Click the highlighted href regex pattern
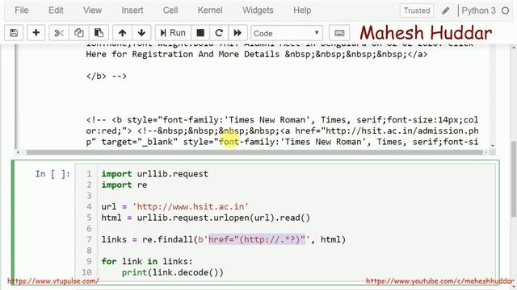The width and height of the screenshot is (517, 290). [x=257, y=239]
